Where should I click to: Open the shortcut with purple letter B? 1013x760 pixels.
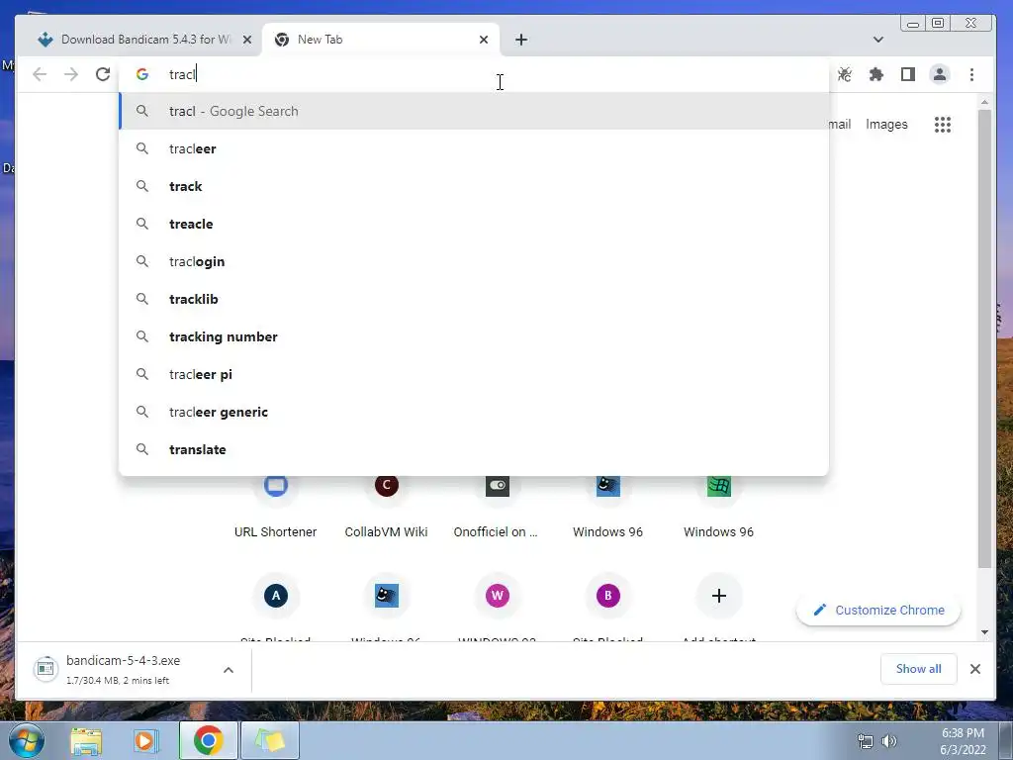(608, 595)
